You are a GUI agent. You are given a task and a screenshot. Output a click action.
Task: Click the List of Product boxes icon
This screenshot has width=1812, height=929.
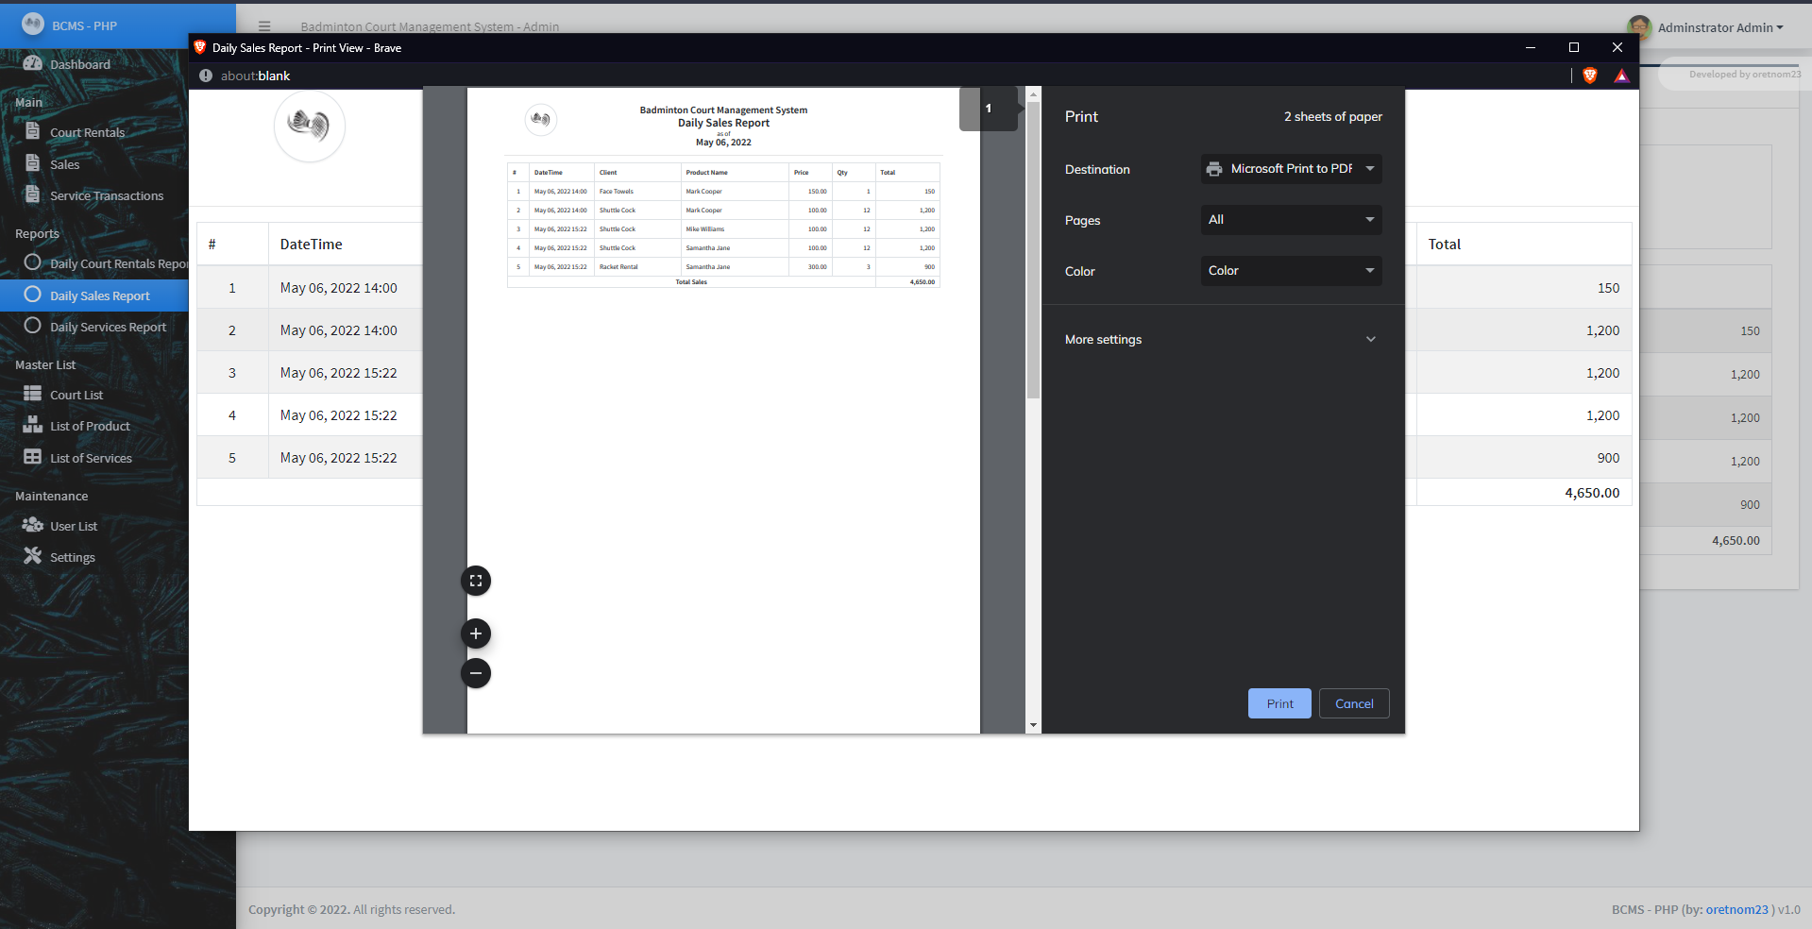(33, 425)
